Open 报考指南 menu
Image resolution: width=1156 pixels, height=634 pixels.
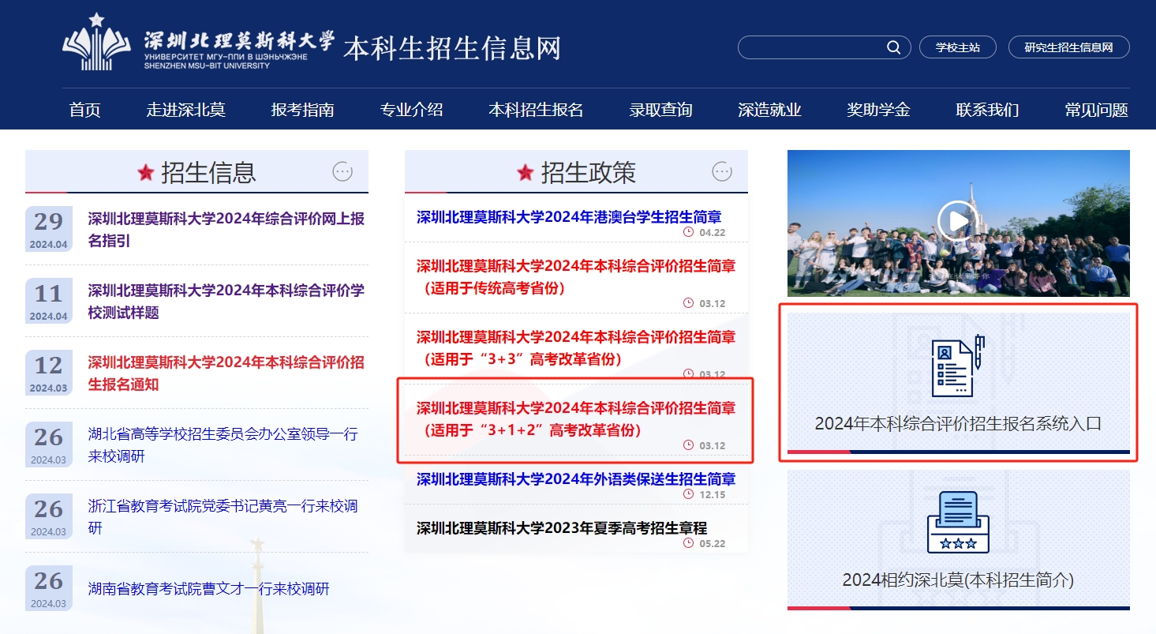coord(303,110)
